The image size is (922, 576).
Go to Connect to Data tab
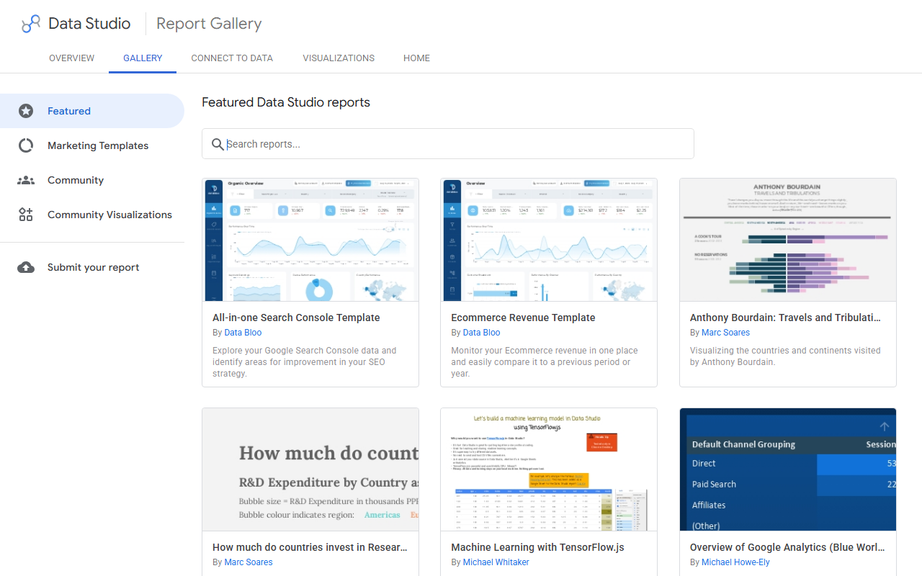click(x=232, y=58)
